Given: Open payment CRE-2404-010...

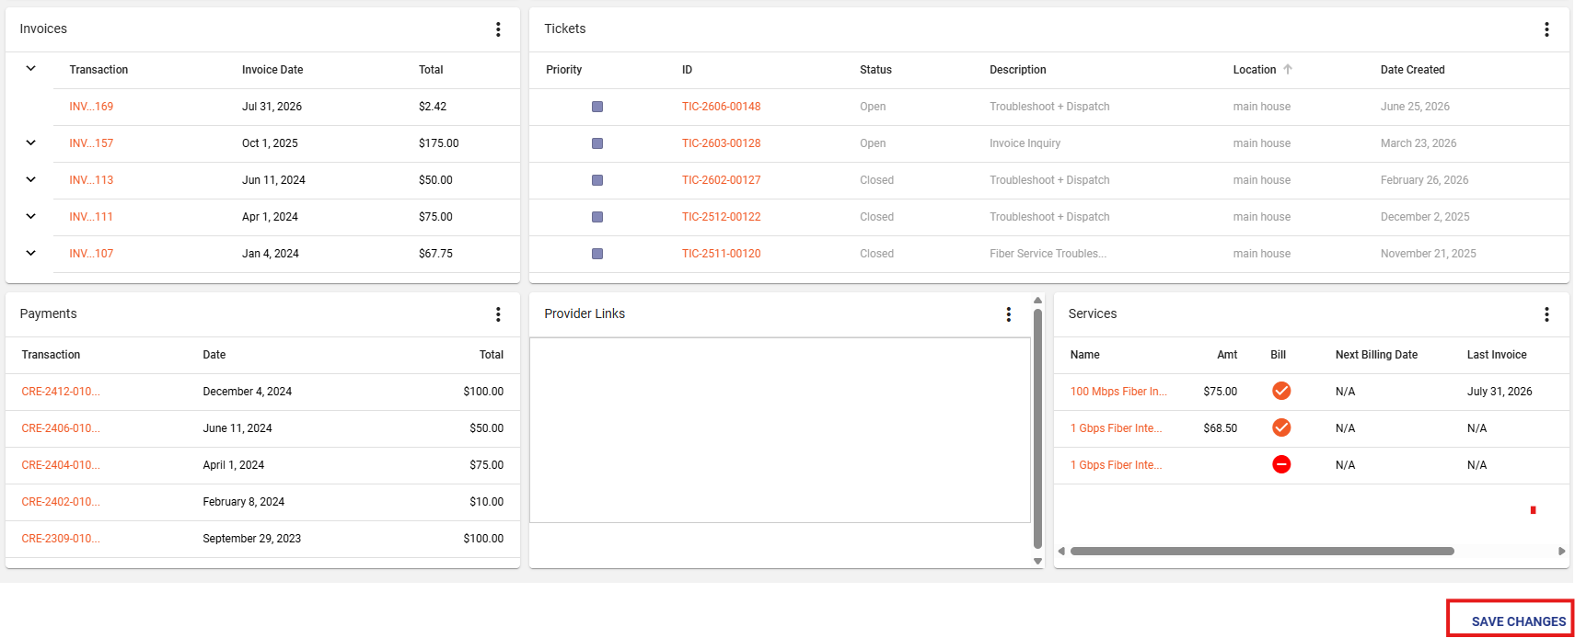Looking at the screenshot, I should click(x=61, y=465).
